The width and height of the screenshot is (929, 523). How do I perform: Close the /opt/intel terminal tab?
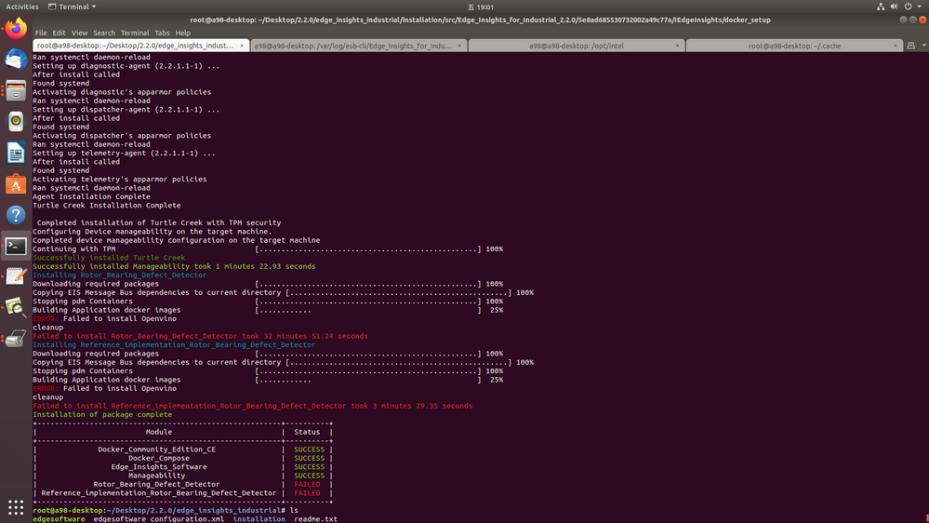click(x=677, y=46)
